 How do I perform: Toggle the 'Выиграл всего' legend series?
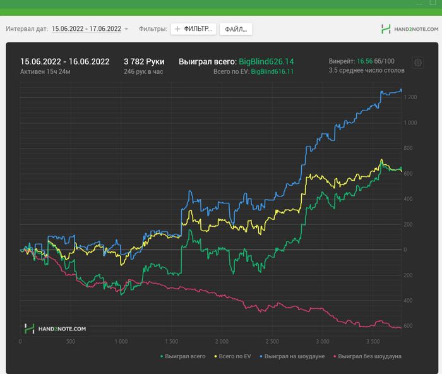[x=182, y=356]
